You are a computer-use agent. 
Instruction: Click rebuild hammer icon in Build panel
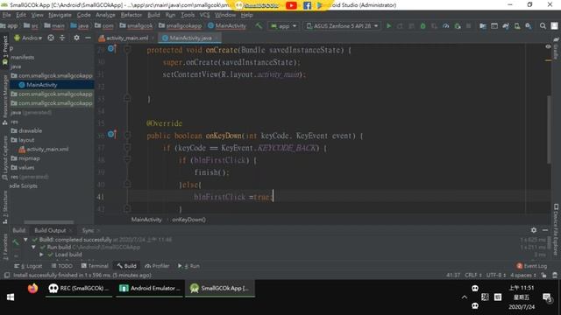click(16, 242)
